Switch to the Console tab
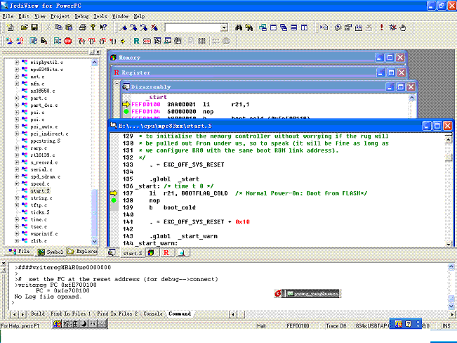The height and width of the screenshot is (343, 457). pyautogui.click(x=153, y=313)
